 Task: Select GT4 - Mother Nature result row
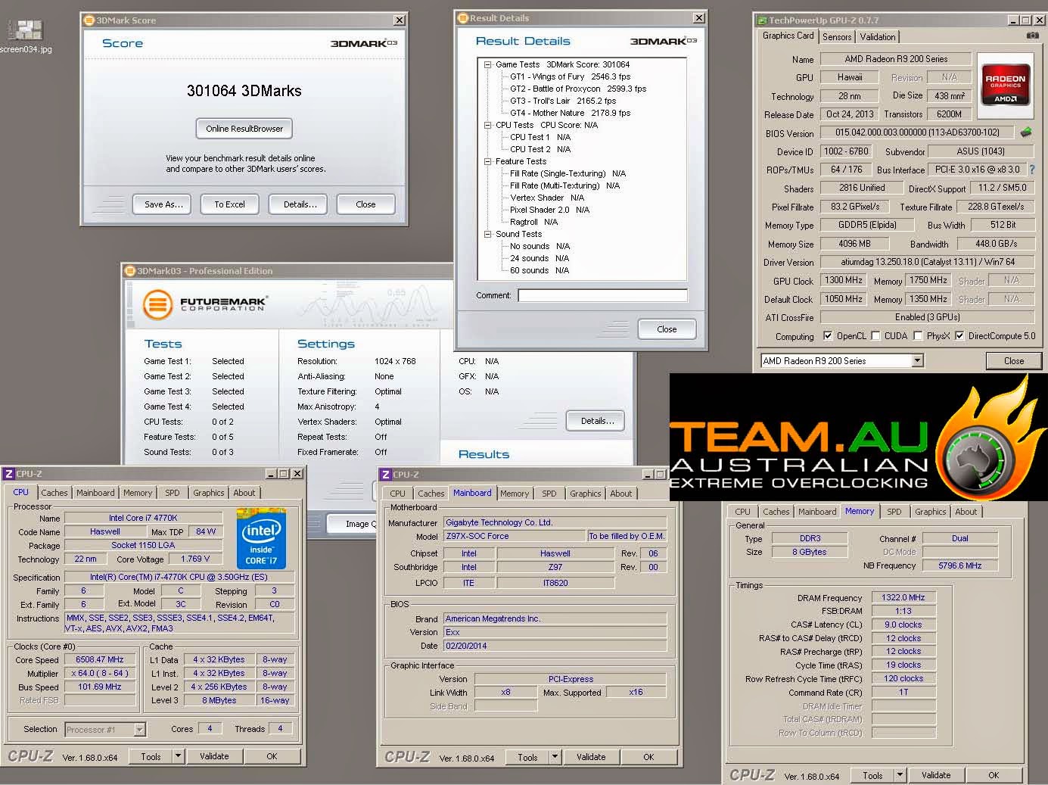tap(571, 114)
